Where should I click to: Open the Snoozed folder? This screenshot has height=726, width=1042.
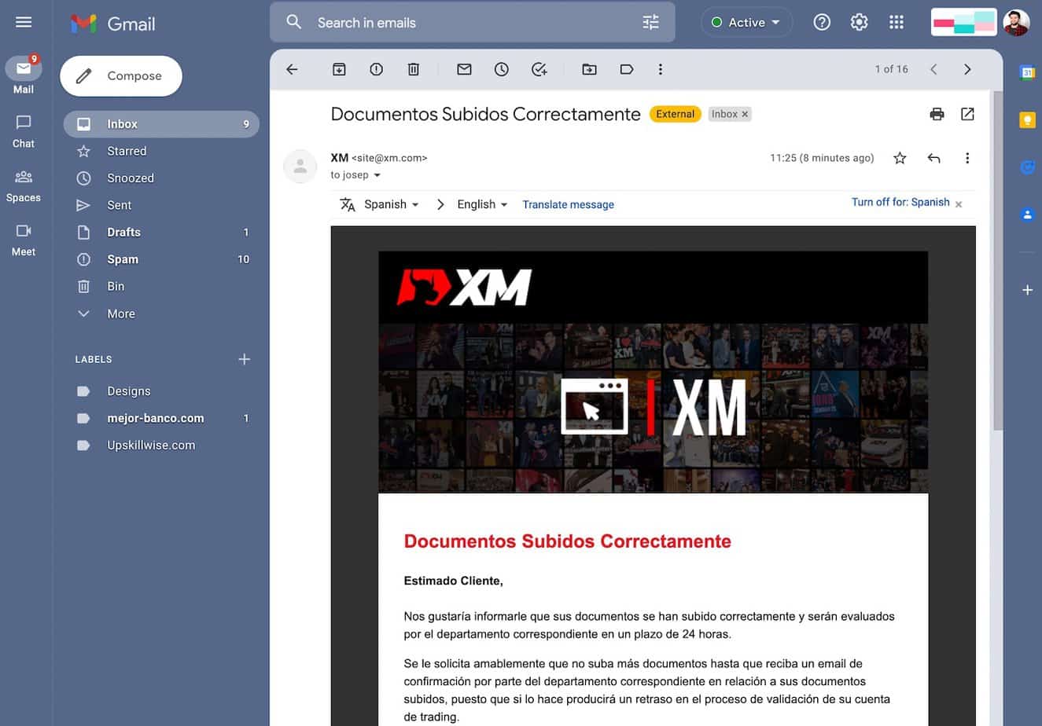(x=161, y=178)
